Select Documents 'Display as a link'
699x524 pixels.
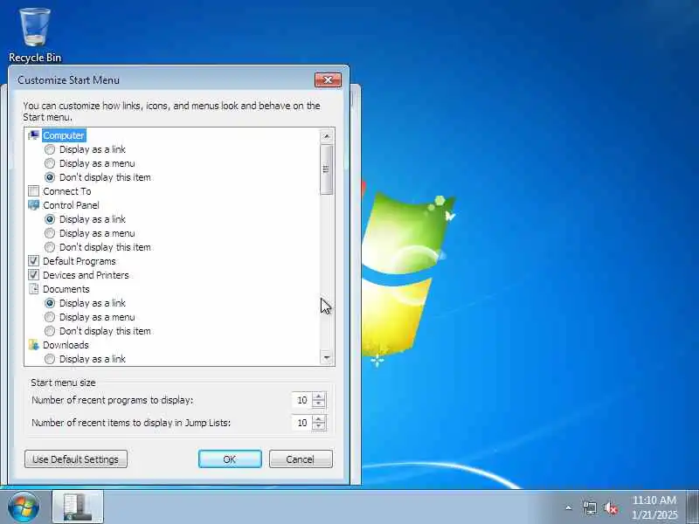pyautogui.click(x=50, y=303)
